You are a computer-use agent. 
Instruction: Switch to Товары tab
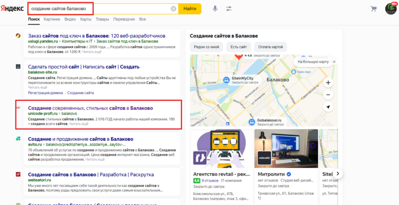tap(102, 19)
